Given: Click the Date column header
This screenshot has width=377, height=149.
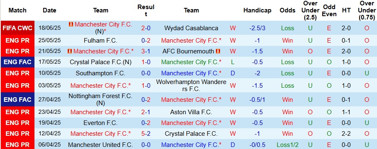Looking at the screenshot, I should click(x=49, y=10).
